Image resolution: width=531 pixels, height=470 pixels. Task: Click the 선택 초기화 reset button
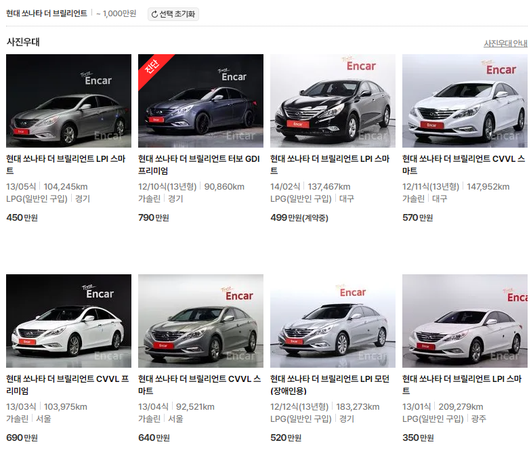pyautogui.click(x=173, y=14)
